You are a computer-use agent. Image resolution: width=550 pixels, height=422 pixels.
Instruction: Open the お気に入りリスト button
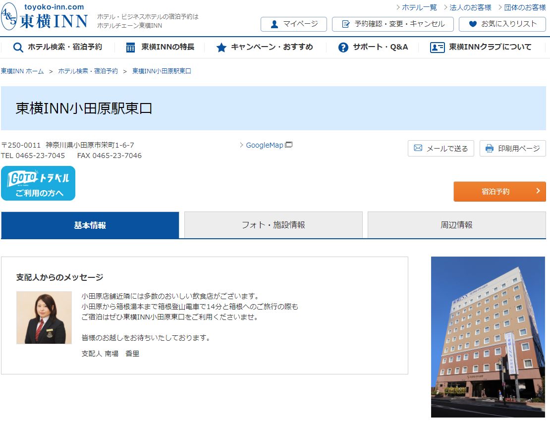[x=502, y=24]
